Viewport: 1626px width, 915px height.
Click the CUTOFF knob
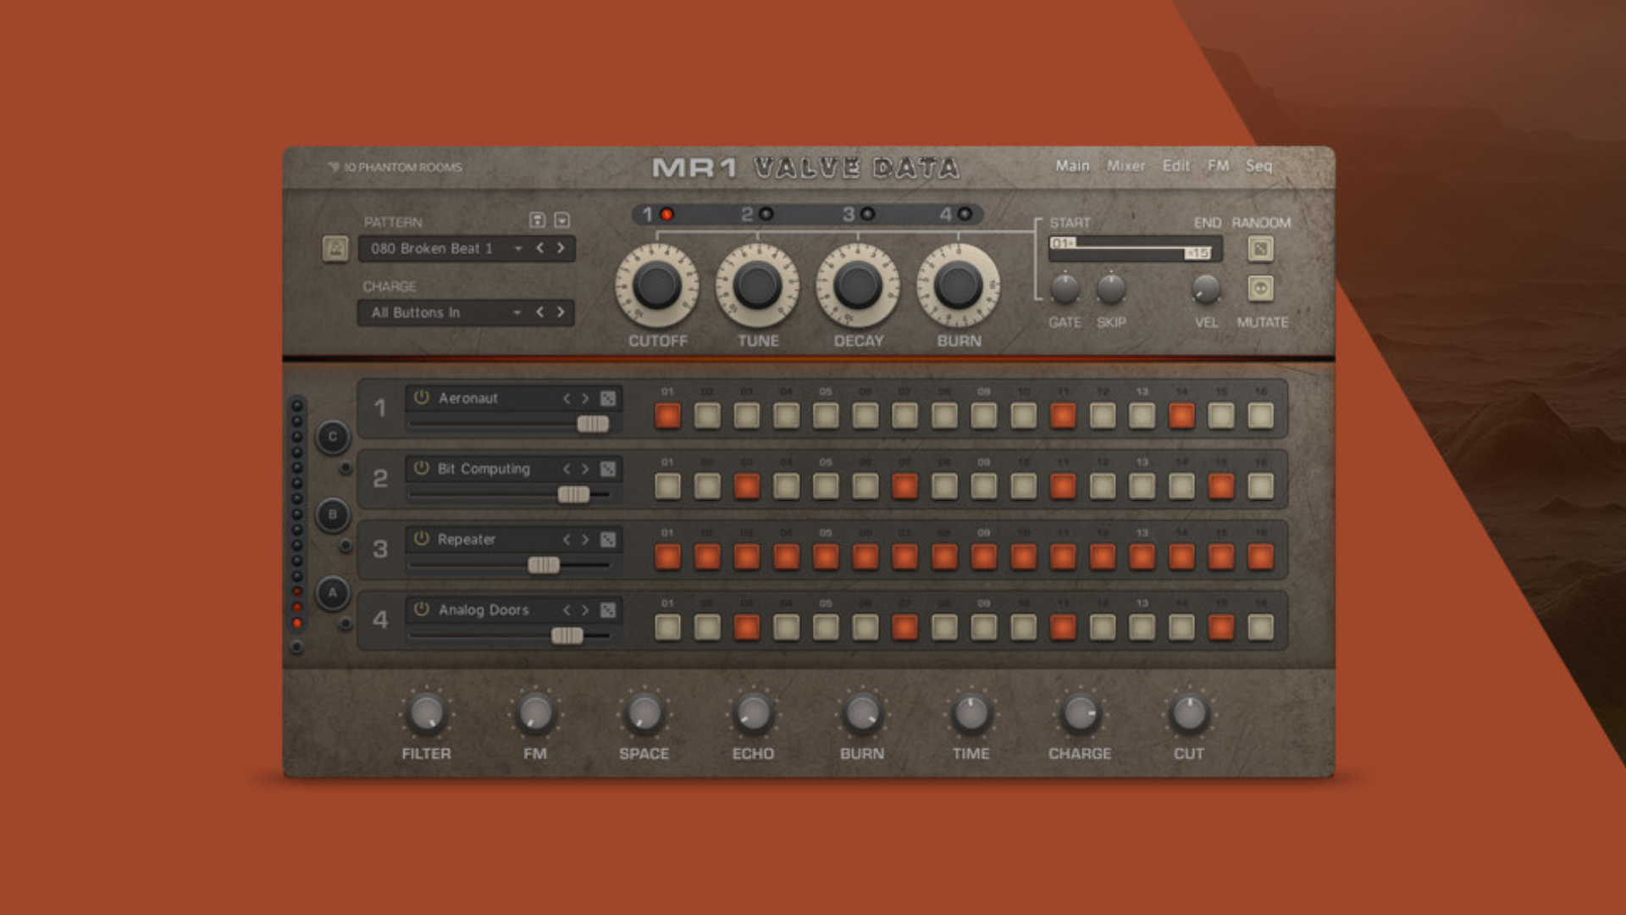click(657, 286)
